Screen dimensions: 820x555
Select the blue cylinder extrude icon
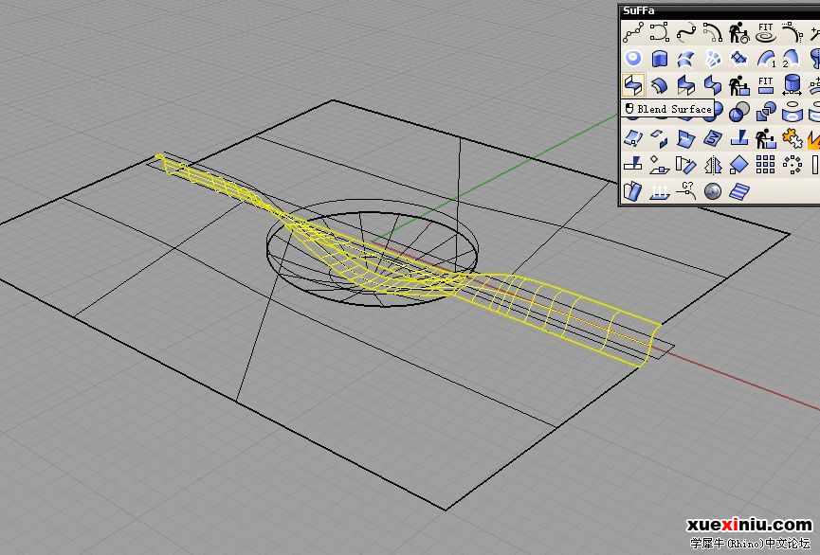(x=660, y=59)
